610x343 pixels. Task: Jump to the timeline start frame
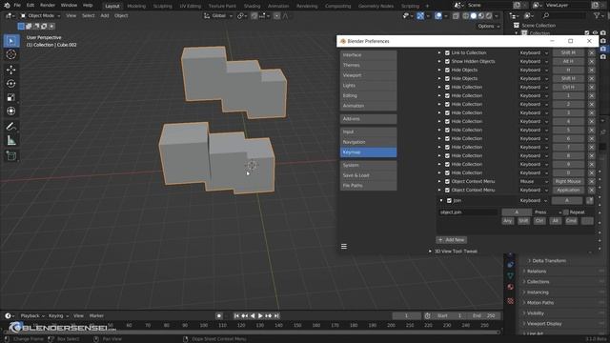[x=236, y=315]
